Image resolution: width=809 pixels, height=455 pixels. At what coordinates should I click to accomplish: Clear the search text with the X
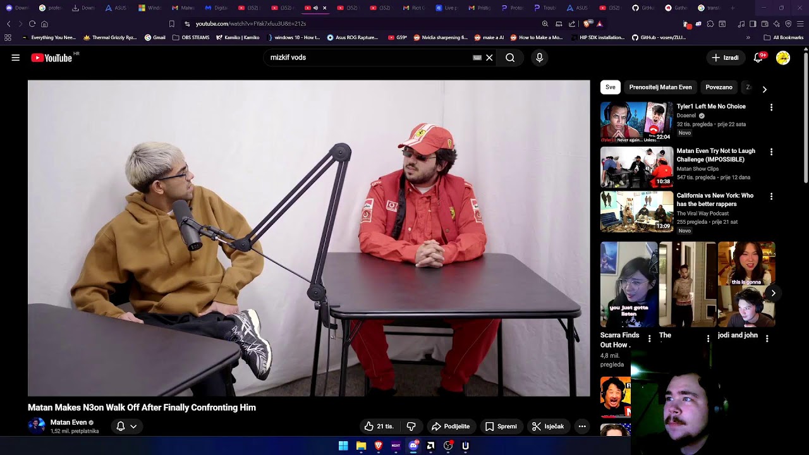[x=489, y=58]
